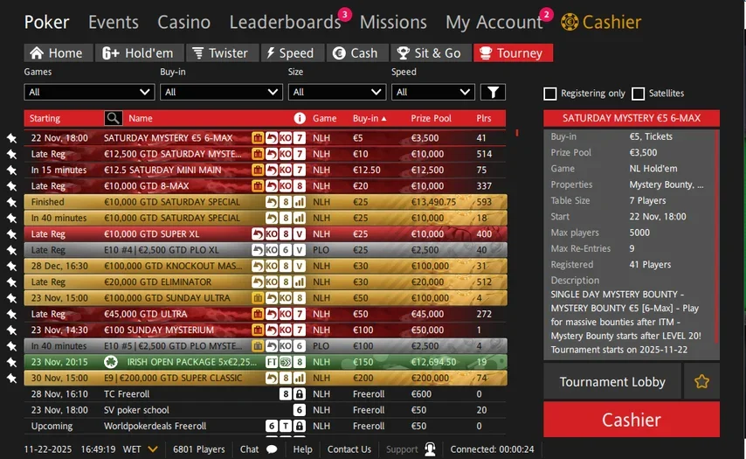Click the red Cashier button
Screen dimensions: 746x459
[631, 420]
